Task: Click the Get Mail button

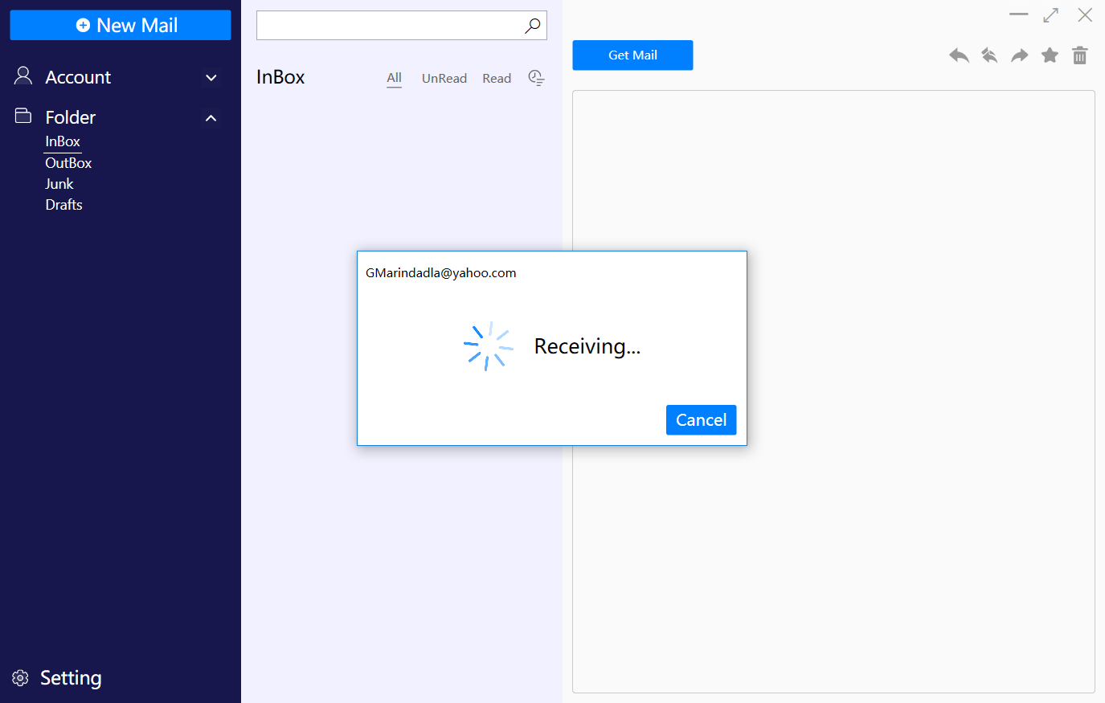Action: (x=632, y=55)
